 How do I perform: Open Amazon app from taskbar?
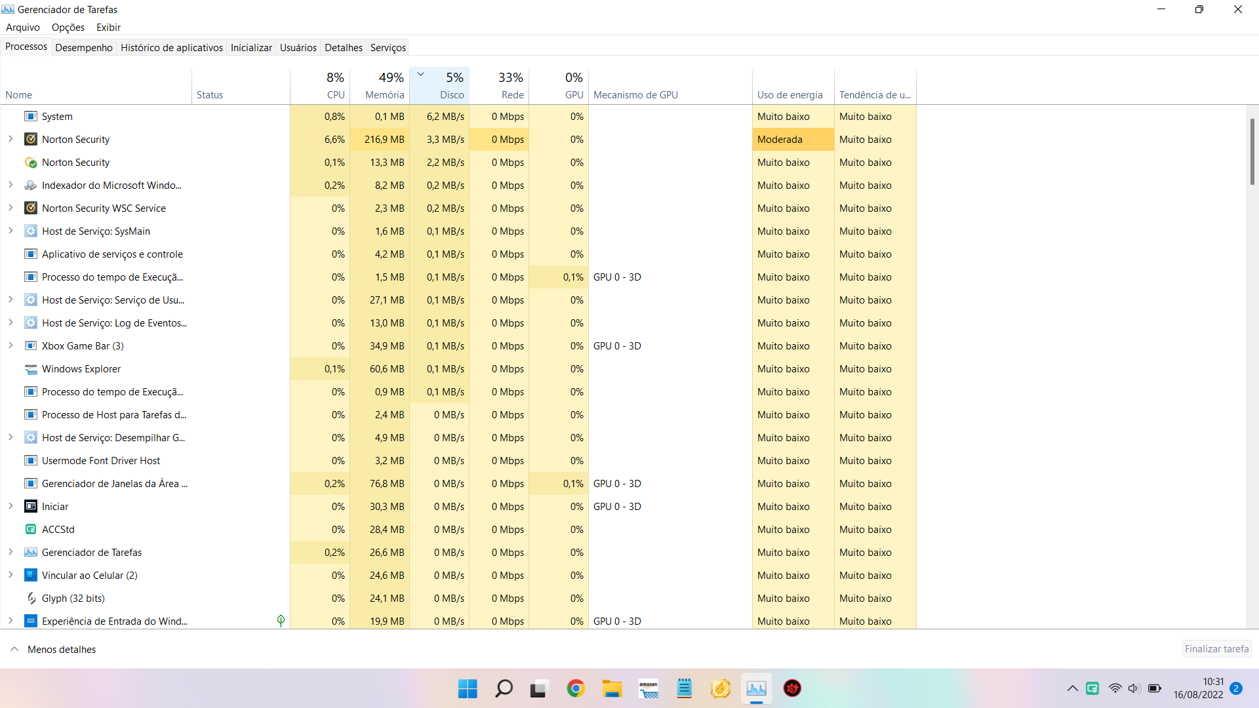point(649,688)
